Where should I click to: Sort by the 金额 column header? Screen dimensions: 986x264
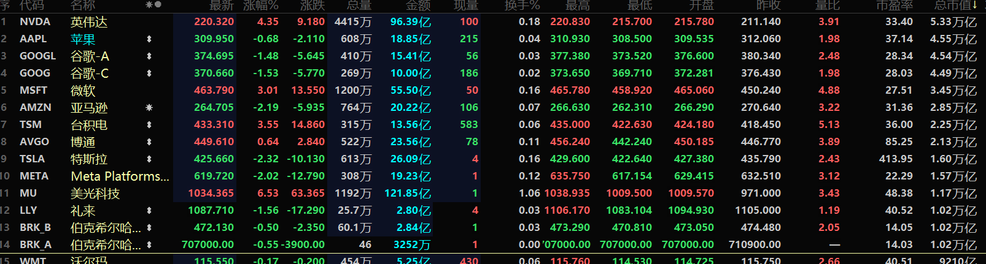(419, 6)
